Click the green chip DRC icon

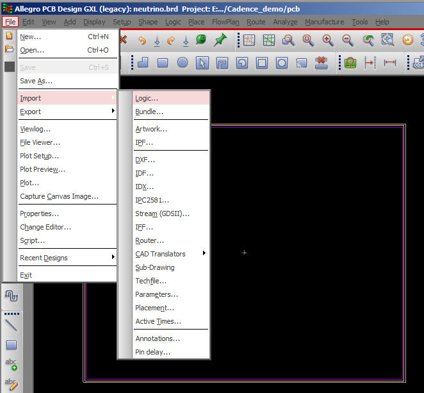pos(350,63)
